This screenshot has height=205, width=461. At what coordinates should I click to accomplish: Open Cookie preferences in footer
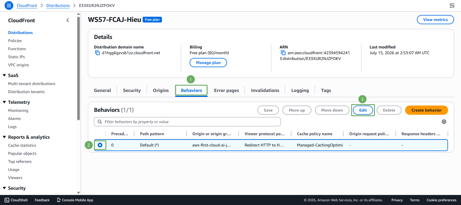[441, 200]
